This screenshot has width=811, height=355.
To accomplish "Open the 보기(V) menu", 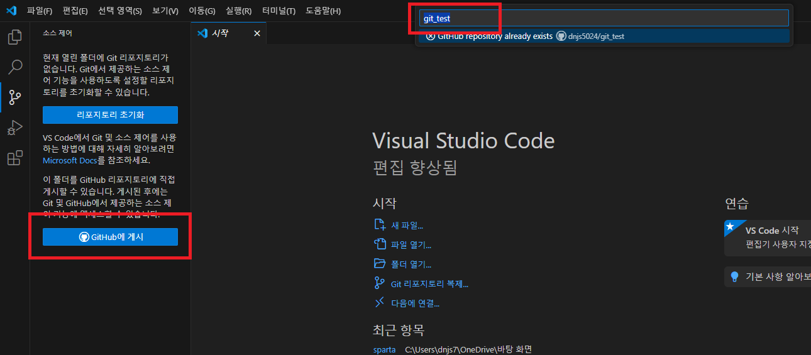I will click(165, 11).
